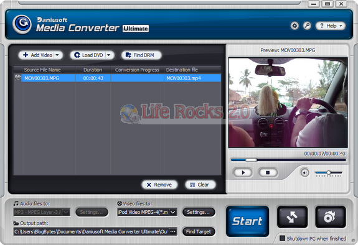This screenshot has height=245, width=358.
Task: Clear the file list
Action: pyautogui.click(x=200, y=185)
